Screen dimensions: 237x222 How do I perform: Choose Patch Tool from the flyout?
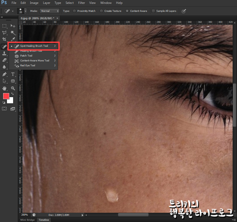tap(26, 56)
